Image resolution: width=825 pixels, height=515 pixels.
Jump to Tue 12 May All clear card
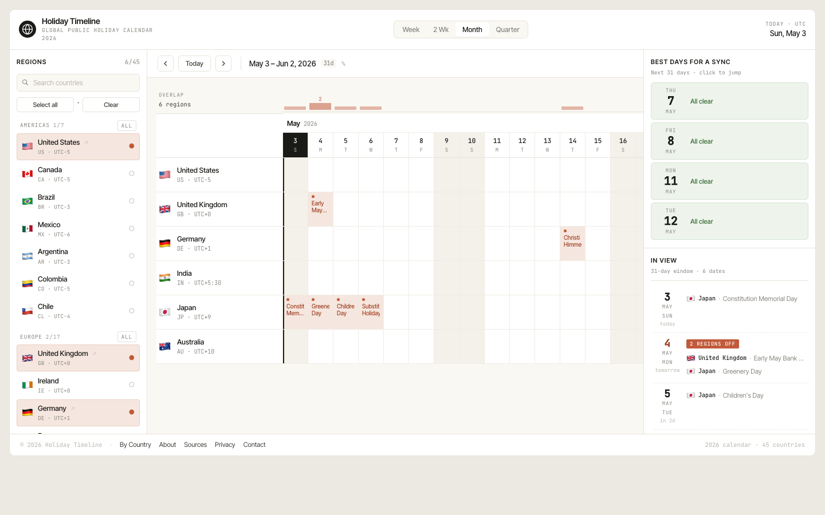[x=729, y=221]
